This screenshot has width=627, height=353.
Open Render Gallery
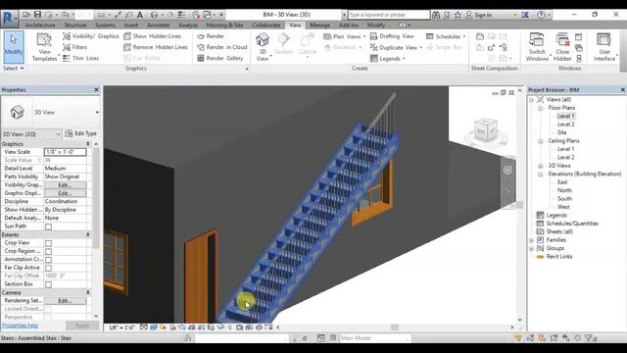(x=219, y=58)
